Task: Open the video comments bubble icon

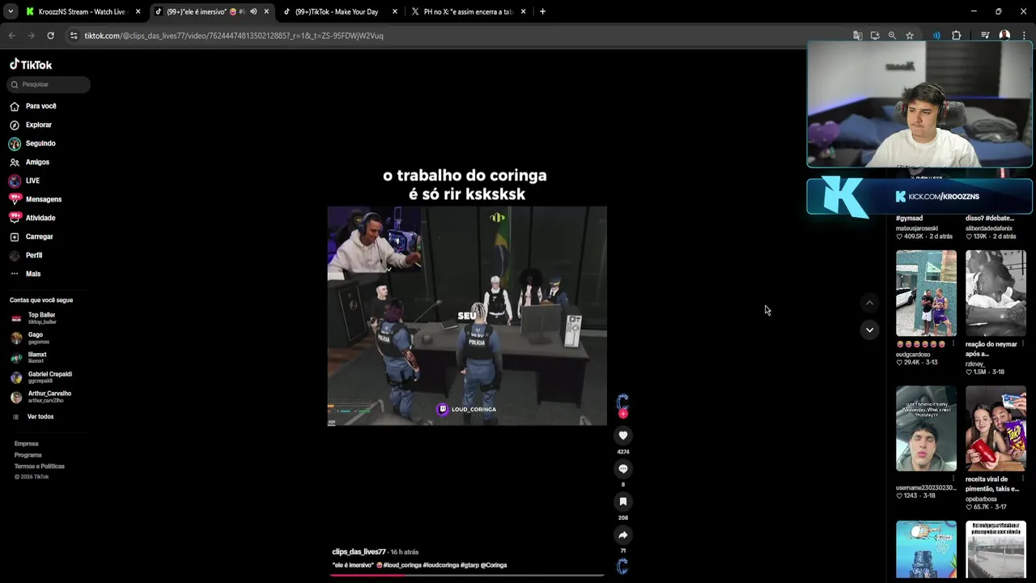Action: click(623, 469)
